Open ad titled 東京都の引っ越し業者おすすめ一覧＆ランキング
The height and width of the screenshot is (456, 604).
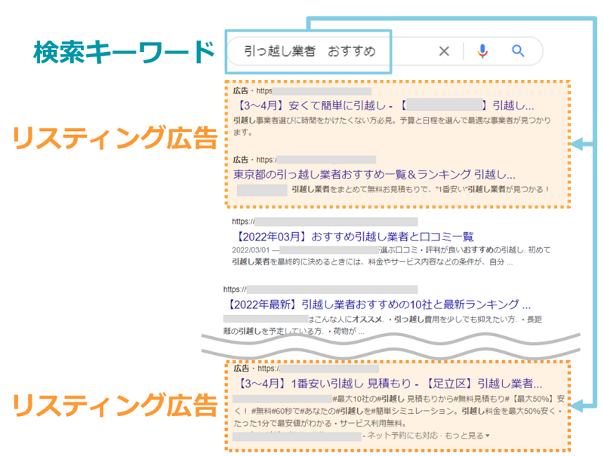point(374,174)
